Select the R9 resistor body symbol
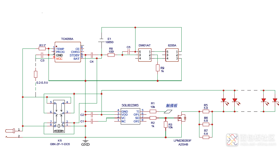 (x=158, y=68)
